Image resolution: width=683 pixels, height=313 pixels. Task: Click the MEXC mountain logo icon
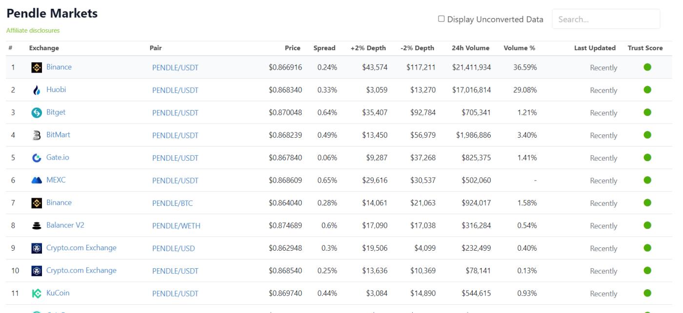[x=36, y=180]
